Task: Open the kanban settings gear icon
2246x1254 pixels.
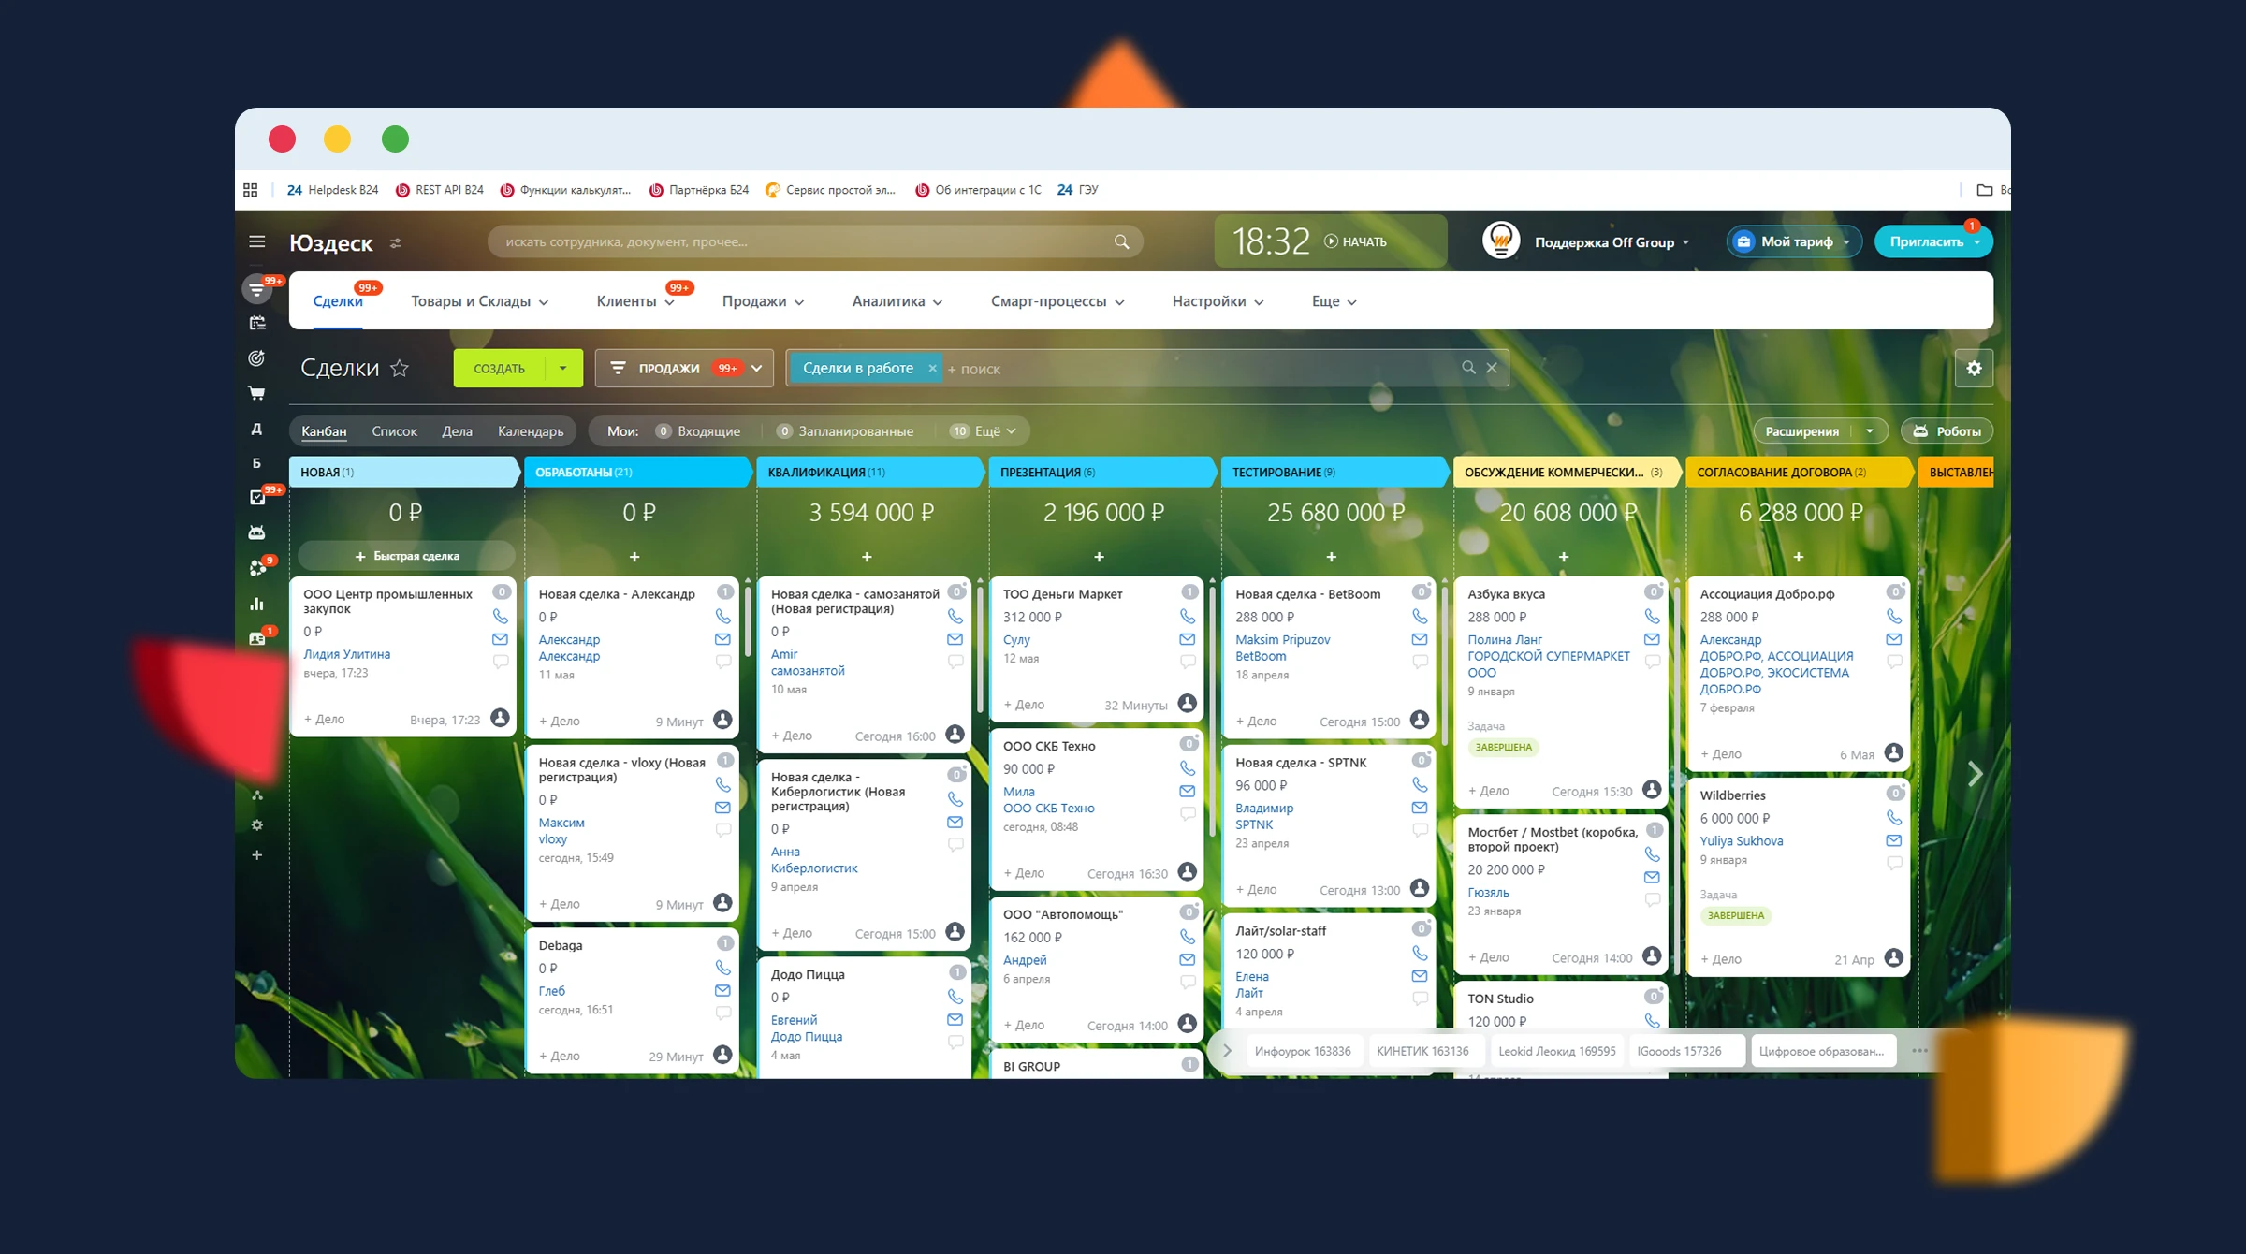Action: [x=1974, y=369]
